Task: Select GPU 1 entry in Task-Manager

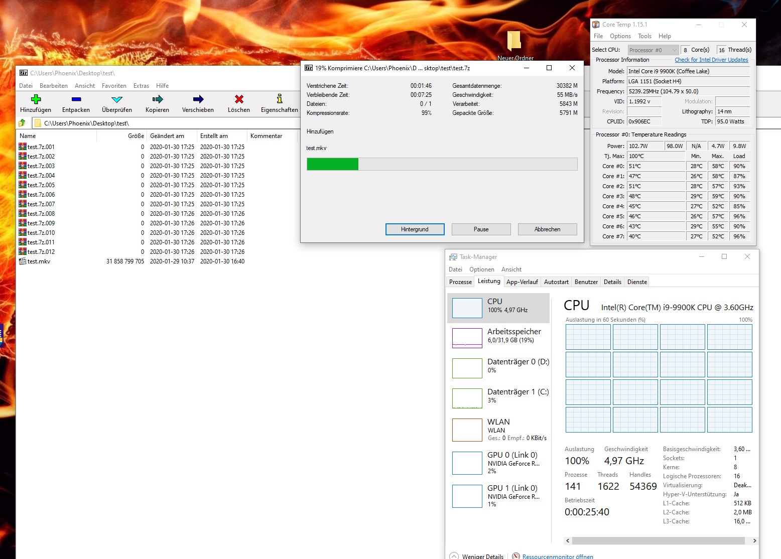Action: click(498, 496)
